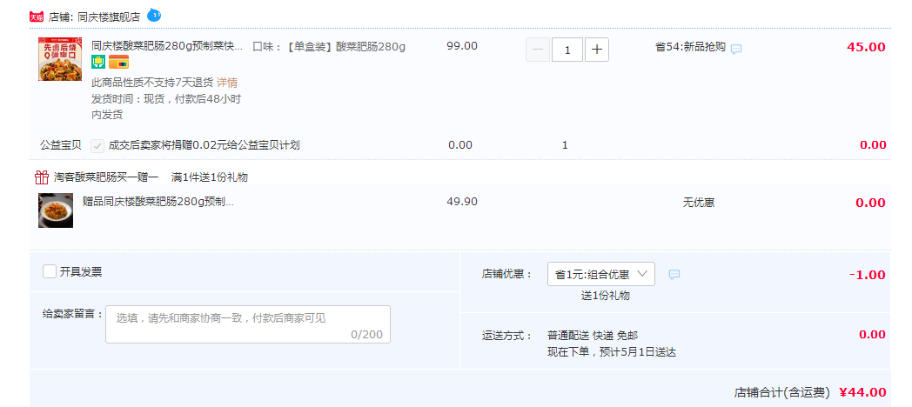Click the 成交后卖家将捐赠0.02元给公益宝贝计划 text
Viewport: 912px width, 407px height.
[x=205, y=145]
